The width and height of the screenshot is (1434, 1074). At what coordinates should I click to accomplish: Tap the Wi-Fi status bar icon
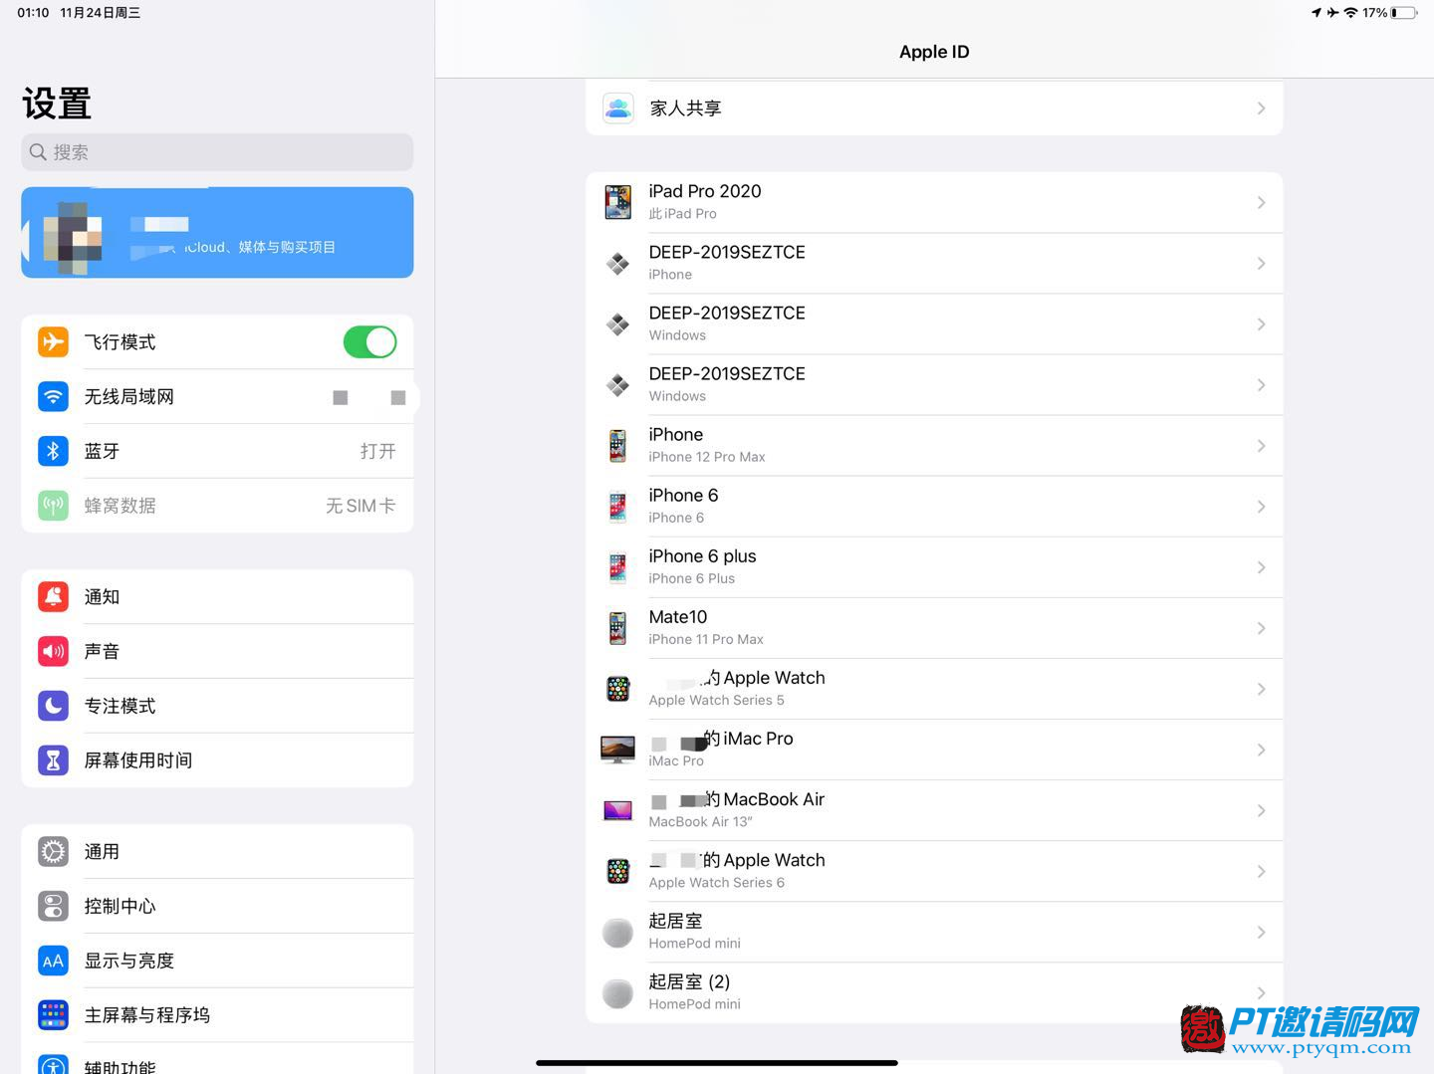[1350, 13]
